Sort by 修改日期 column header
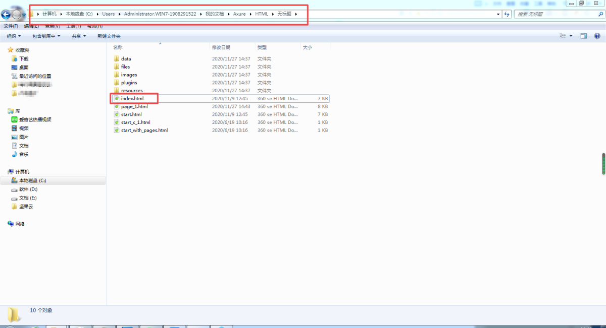The width and height of the screenshot is (606, 328). point(221,47)
